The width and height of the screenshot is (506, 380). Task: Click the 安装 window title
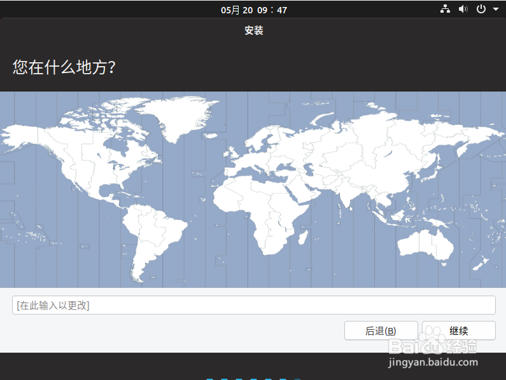[254, 31]
